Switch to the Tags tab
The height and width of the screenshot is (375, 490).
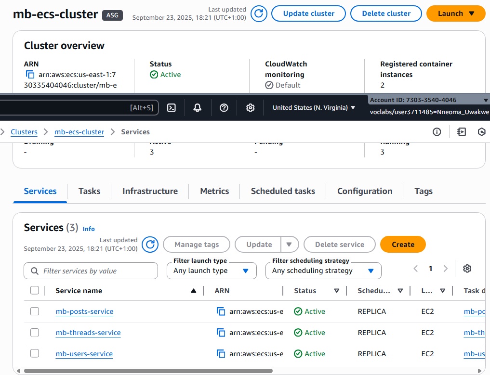coord(424,191)
